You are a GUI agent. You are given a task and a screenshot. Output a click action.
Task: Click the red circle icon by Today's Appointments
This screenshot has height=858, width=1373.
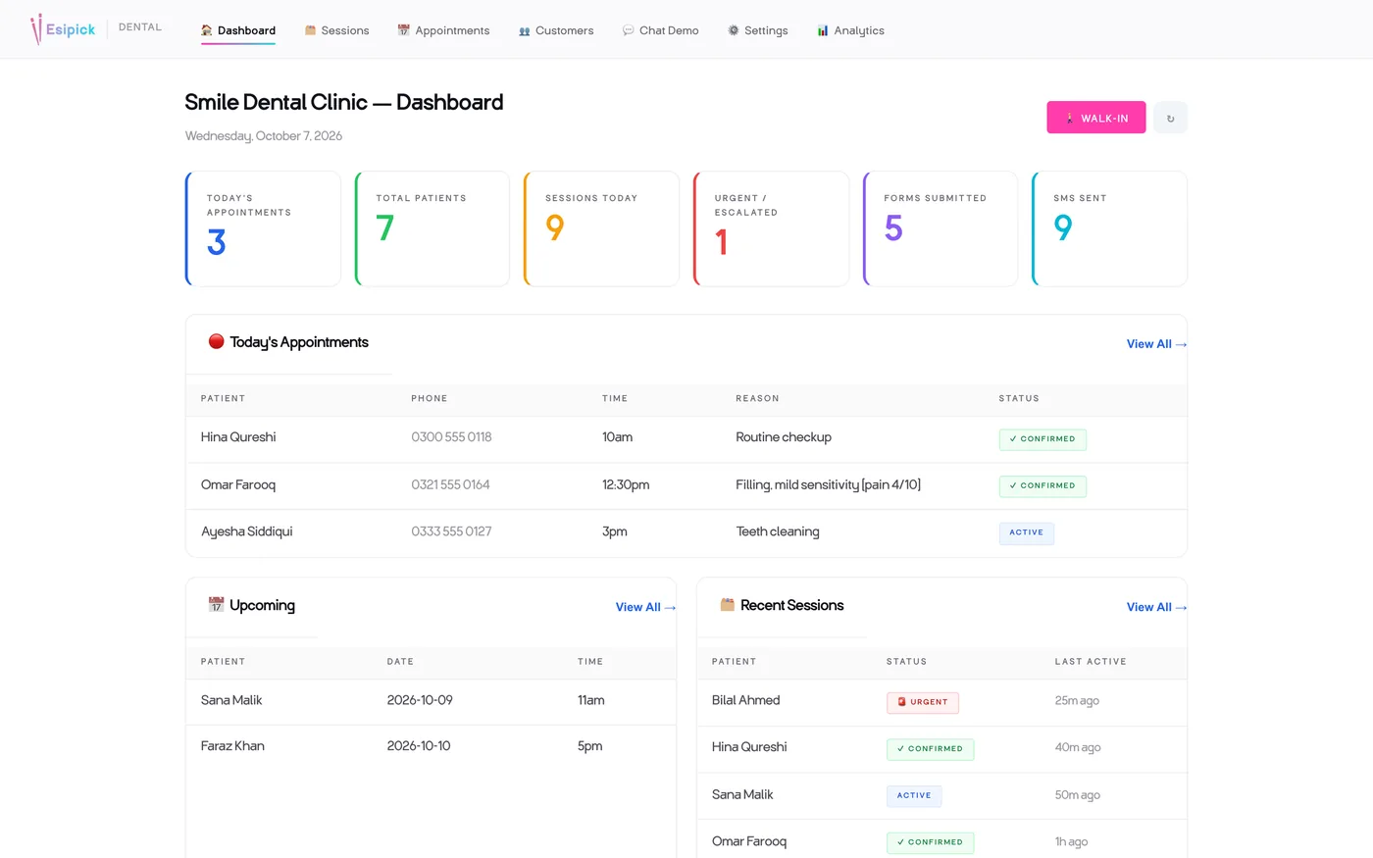click(x=216, y=341)
